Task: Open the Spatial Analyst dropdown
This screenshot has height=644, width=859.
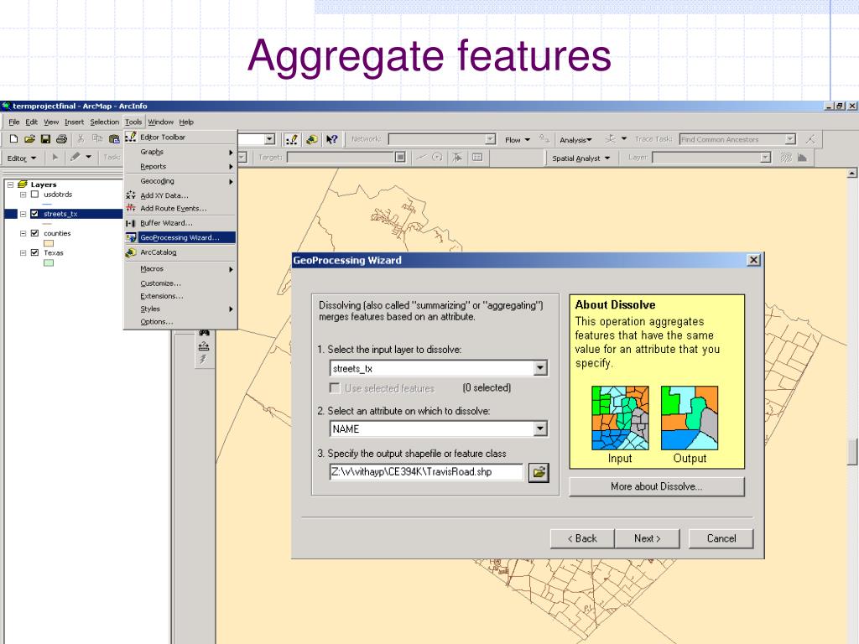Action: click(580, 158)
